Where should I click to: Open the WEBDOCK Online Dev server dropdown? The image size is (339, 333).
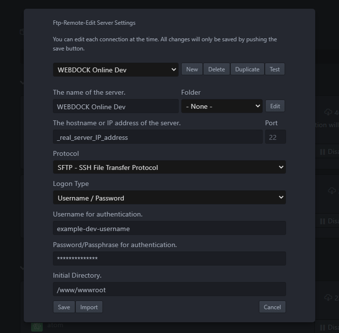[116, 69]
